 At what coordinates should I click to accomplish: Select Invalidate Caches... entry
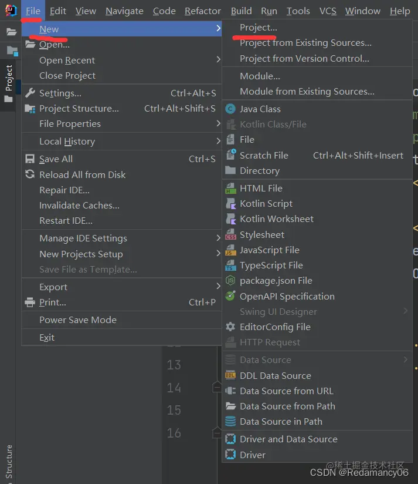79,205
